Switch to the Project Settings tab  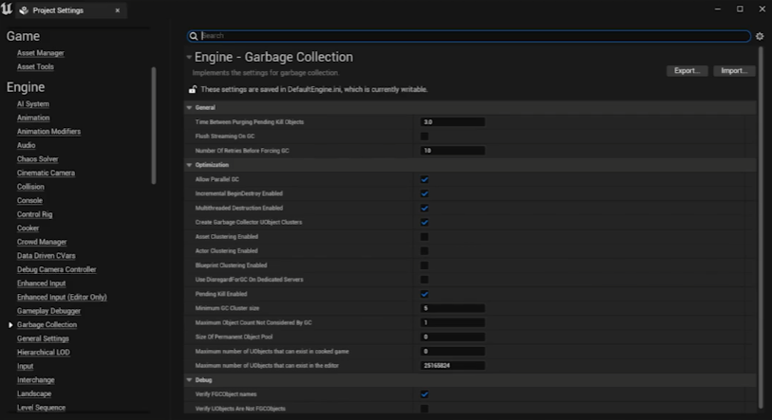click(71, 10)
